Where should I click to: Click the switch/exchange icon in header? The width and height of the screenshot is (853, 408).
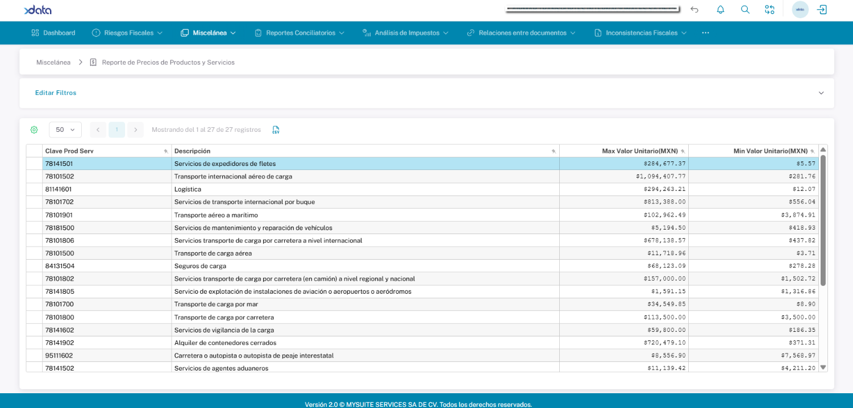point(769,10)
